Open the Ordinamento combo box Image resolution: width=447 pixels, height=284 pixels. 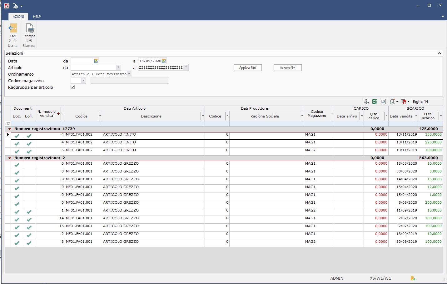click(129, 74)
